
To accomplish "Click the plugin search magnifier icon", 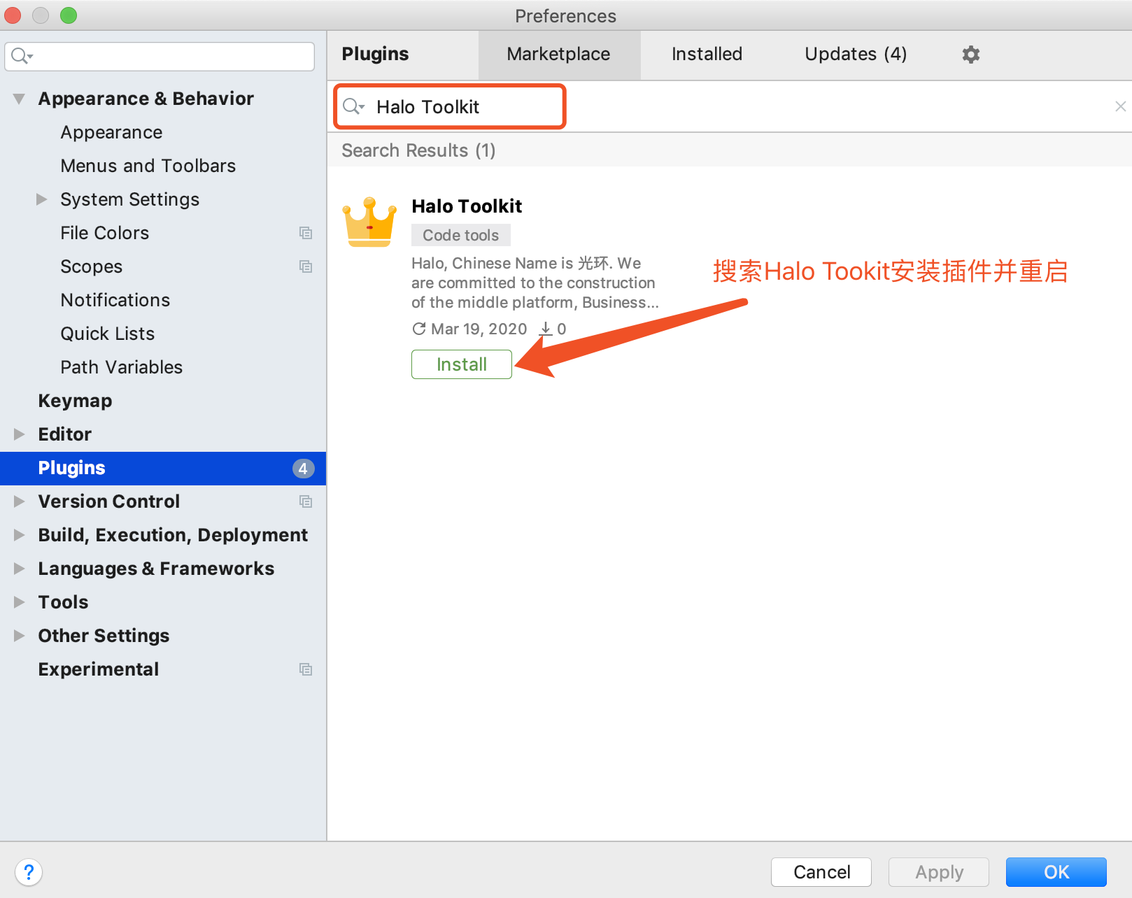I will pos(353,106).
